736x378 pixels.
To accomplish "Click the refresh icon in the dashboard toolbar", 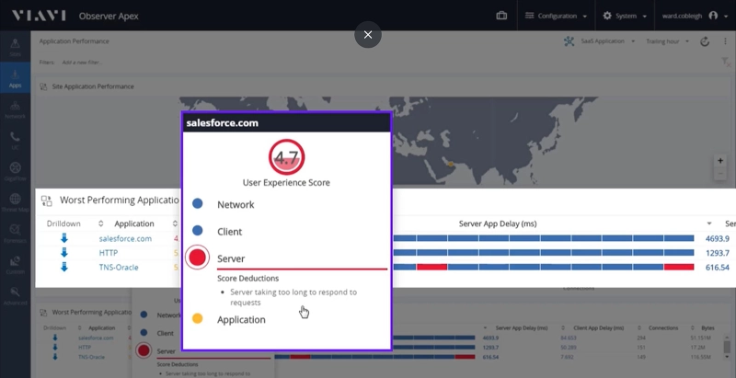I will pyautogui.click(x=705, y=41).
